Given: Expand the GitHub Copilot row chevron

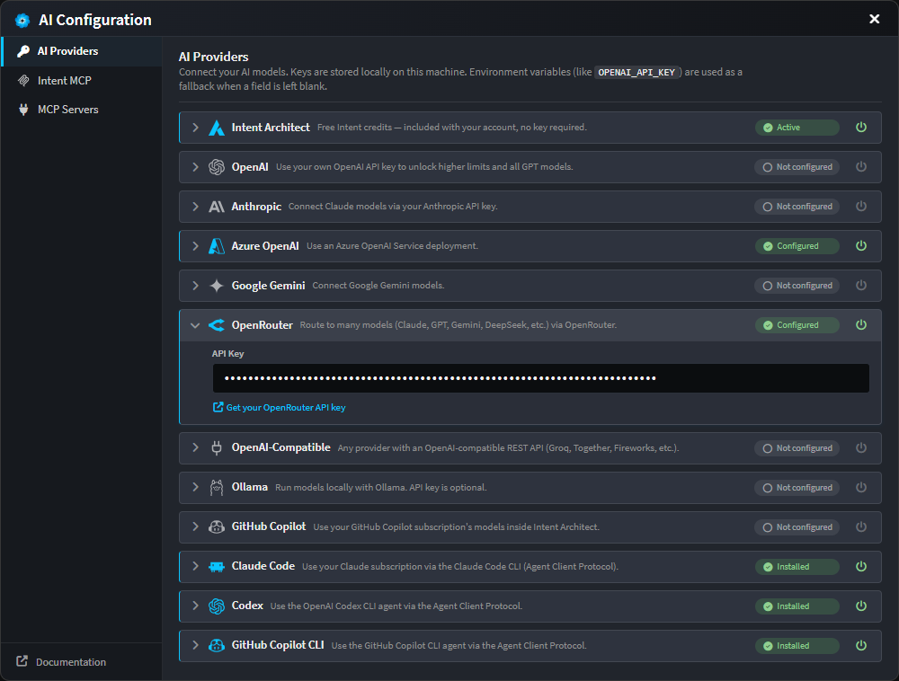Looking at the screenshot, I should pyautogui.click(x=195, y=526).
